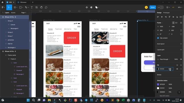Click the Mask half-circle icon
184x103 pixels.
coord(91,7)
